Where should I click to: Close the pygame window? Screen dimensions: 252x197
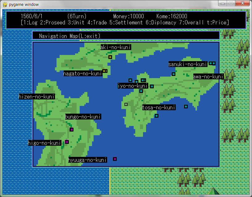coord(242,3)
